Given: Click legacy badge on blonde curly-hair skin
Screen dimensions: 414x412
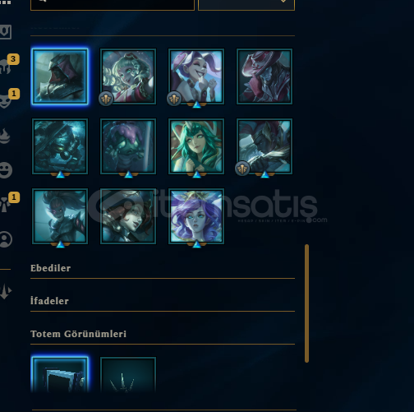Looking at the screenshot, I should pos(106,99).
